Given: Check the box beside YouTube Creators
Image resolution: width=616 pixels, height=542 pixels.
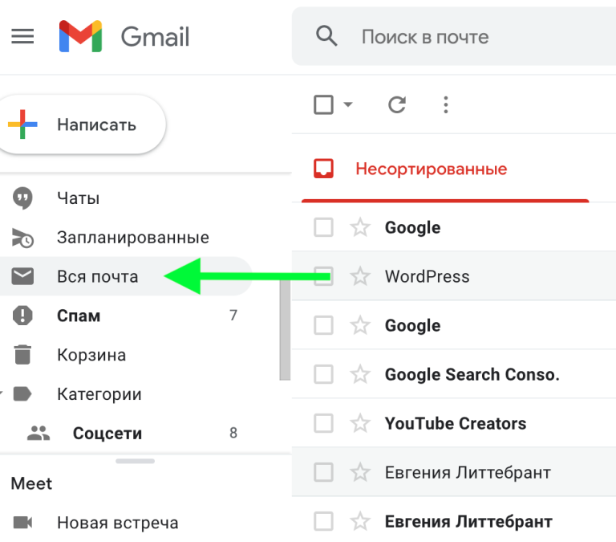Looking at the screenshot, I should click(323, 424).
